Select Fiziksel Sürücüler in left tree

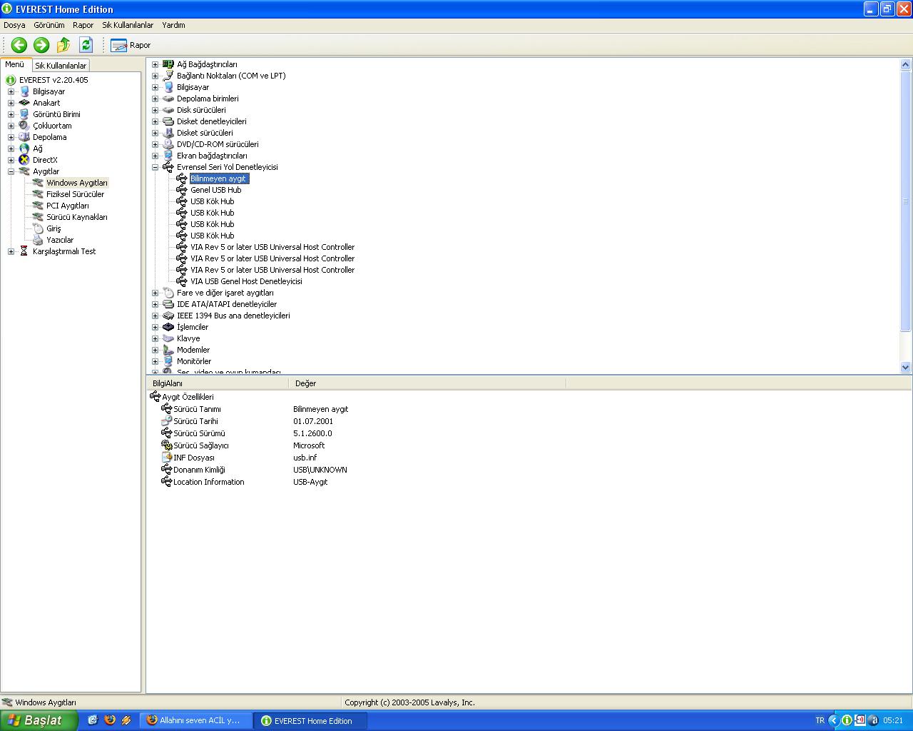(75, 194)
